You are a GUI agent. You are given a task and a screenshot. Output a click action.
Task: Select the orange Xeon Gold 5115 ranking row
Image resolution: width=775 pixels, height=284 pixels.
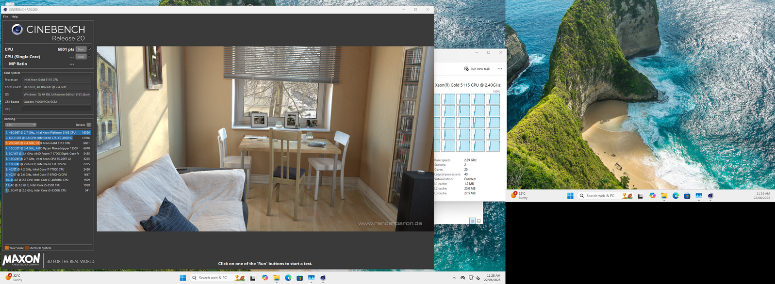pos(48,143)
